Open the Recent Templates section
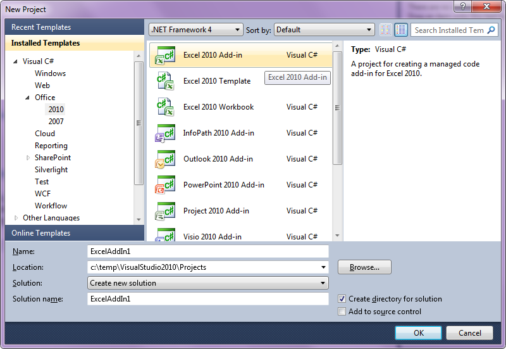The width and height of the screenshot is (506, 349). point(75,27)
